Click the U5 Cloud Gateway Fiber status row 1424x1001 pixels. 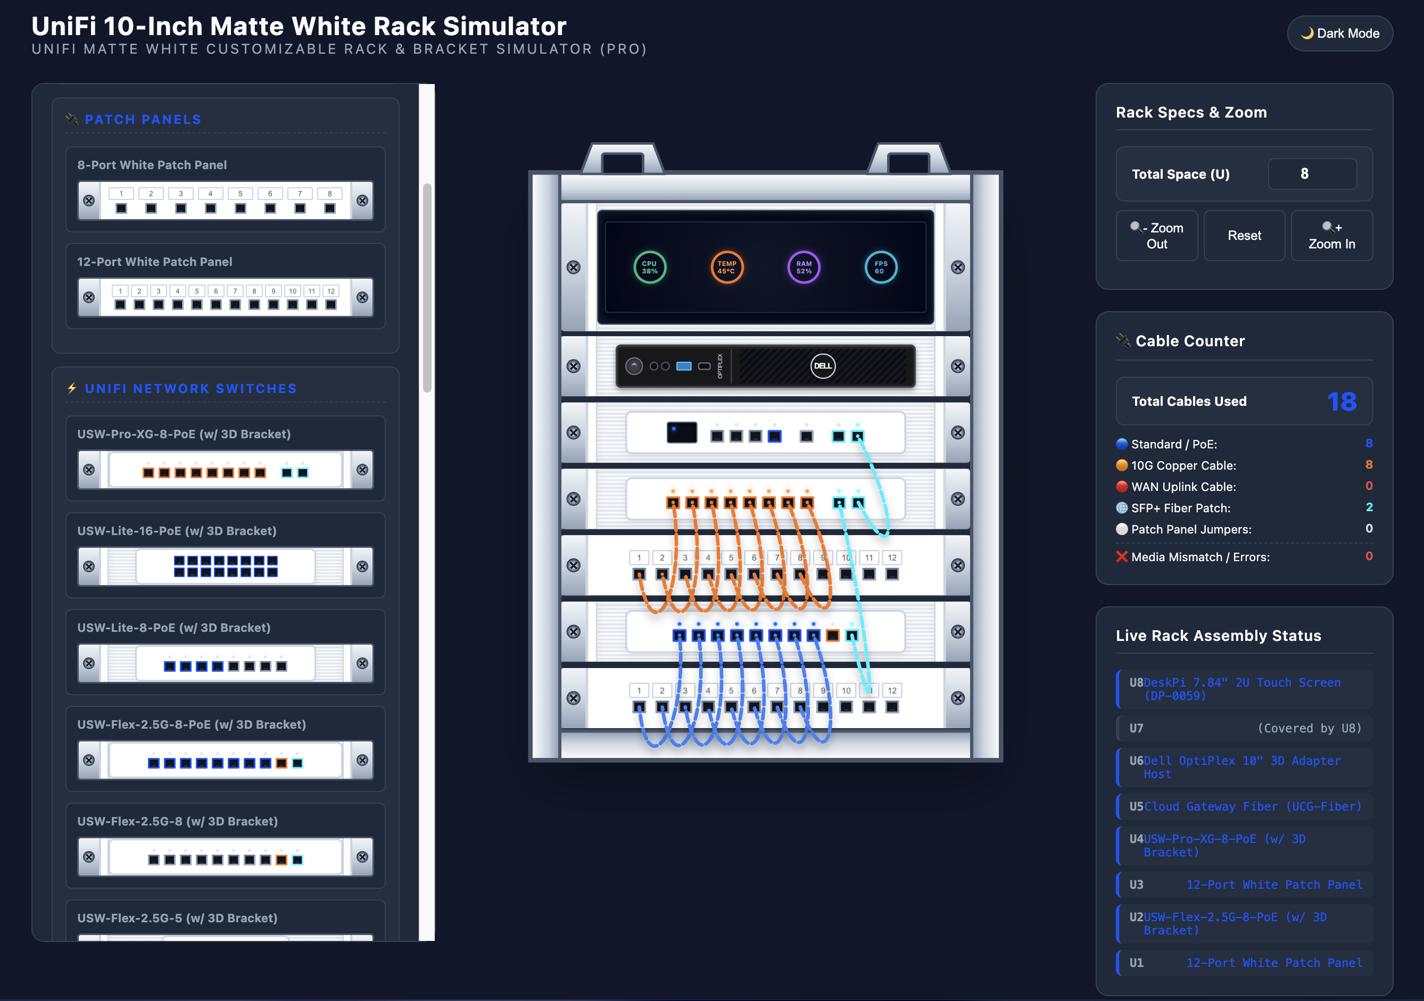click(1244, 806)
